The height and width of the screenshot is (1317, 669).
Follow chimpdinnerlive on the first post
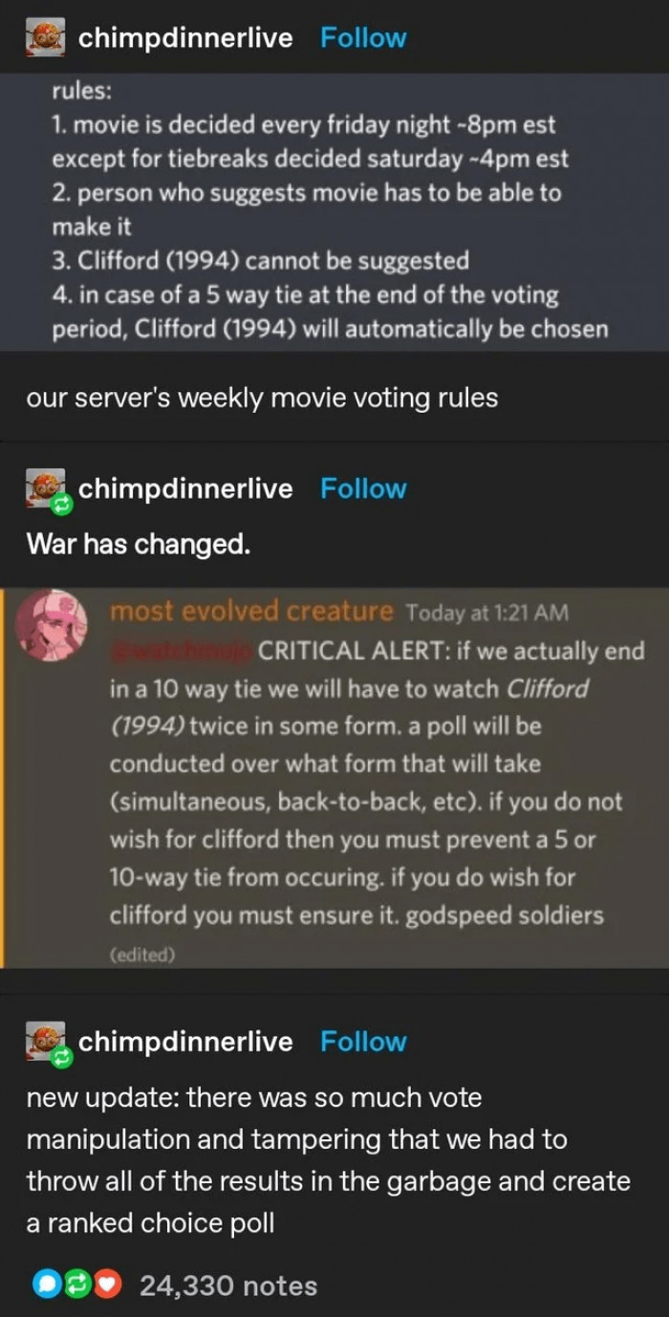tap(363, 38)
